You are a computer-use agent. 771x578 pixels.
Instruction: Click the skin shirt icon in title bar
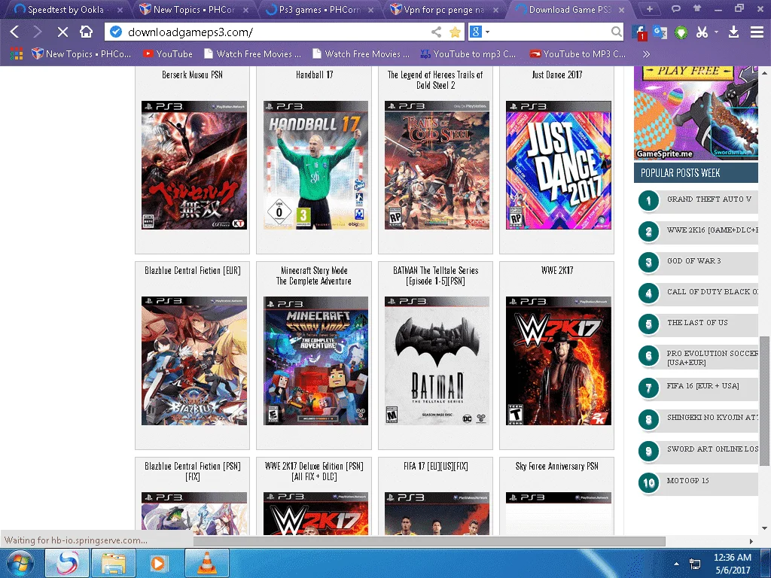point(696,8)
